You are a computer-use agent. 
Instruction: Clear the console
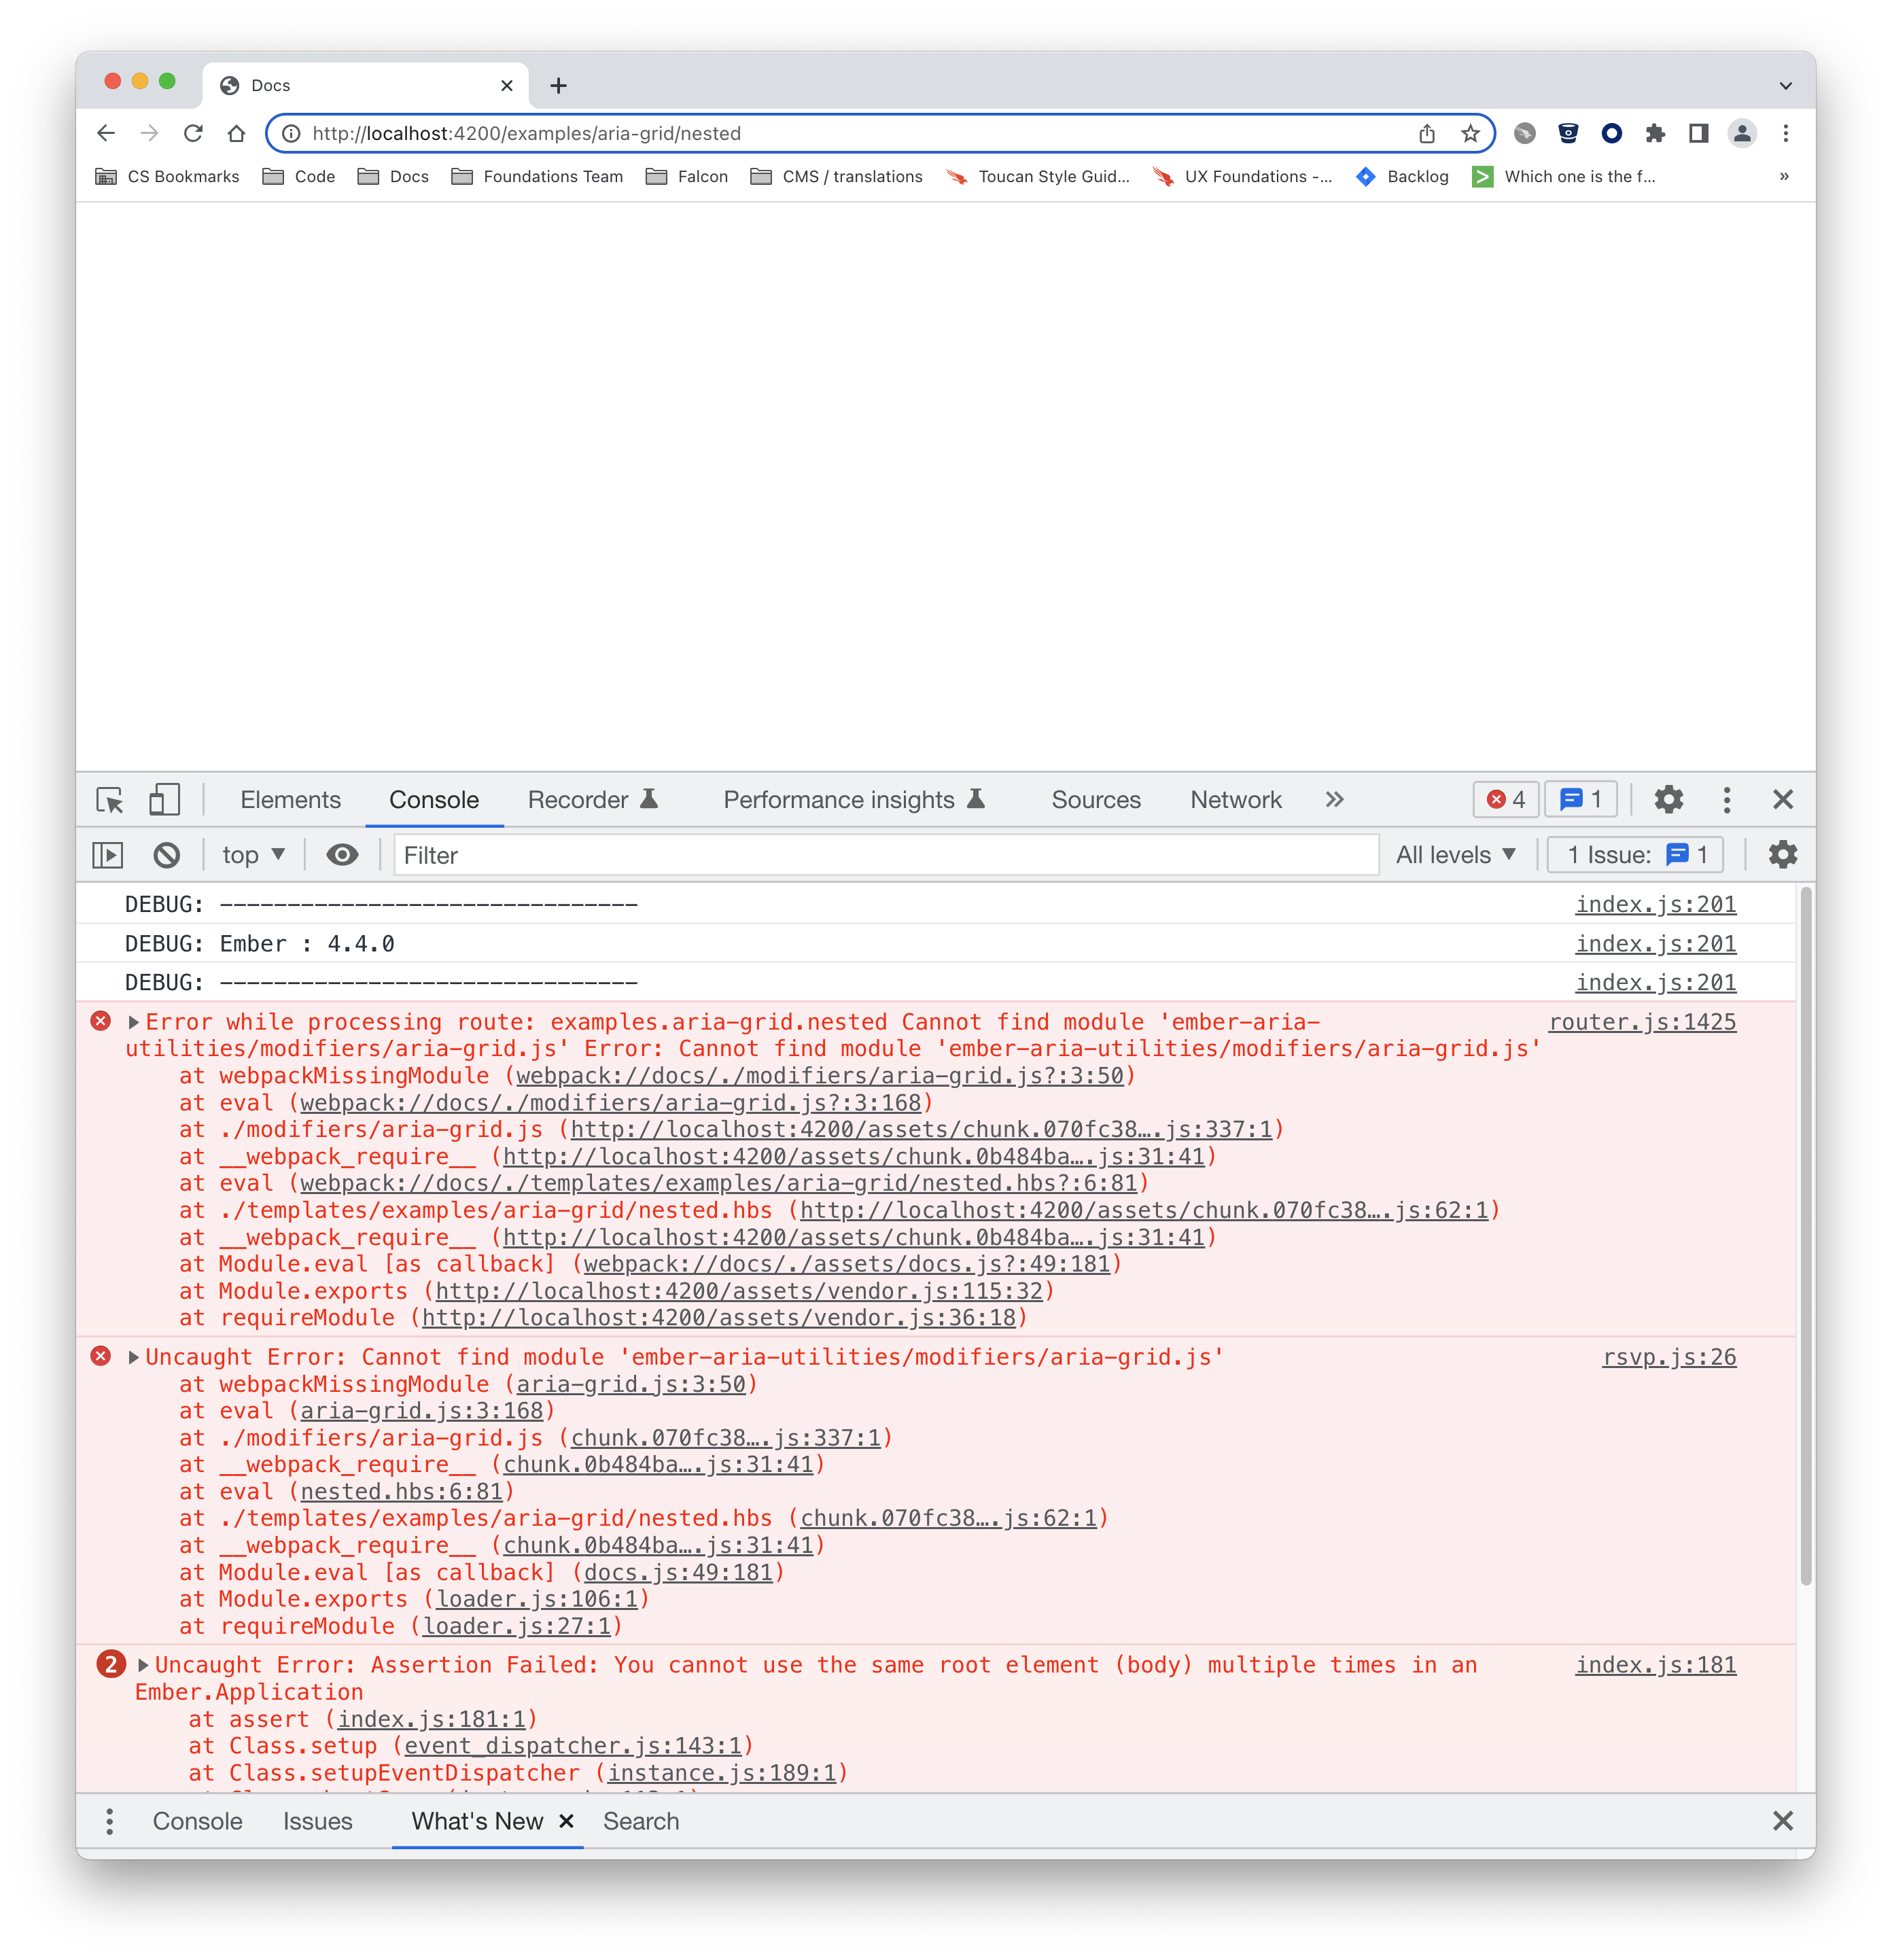[167, 855]
